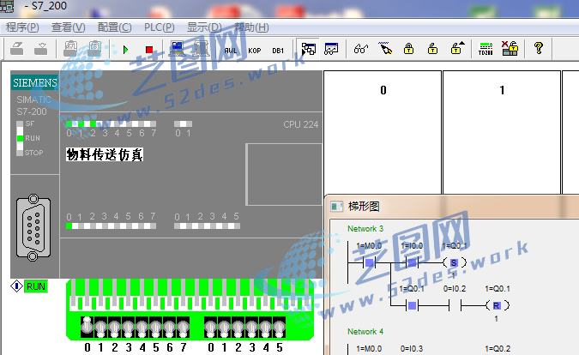Toggle switch 3 in the eight-switch input bank
Viewport: 579px width, 355px height.
tap(128, 327)
